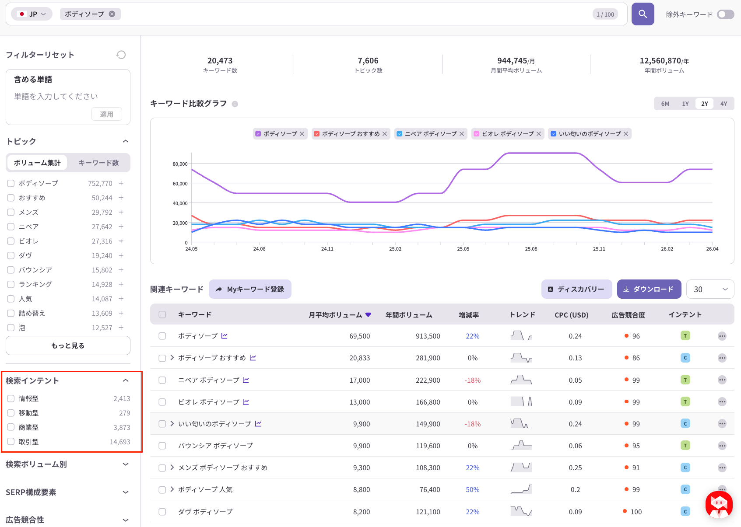
Task: Select the 2Y graph range
Action: coord(705,104)
